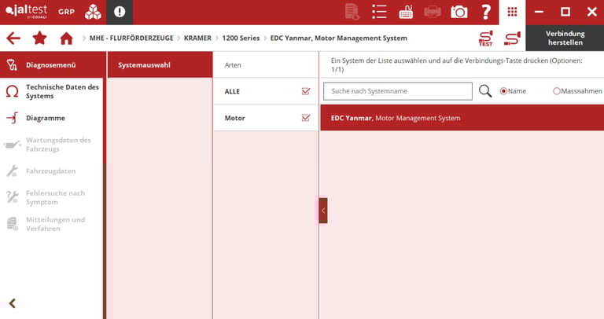Screen dimensions: 604x319
Task: Open the apps grid menu
Action: (x=512, y=12)
